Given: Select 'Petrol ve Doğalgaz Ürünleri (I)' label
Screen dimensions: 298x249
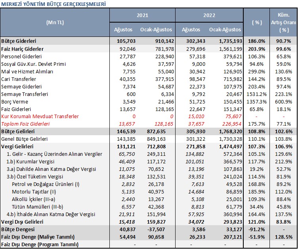Looking at the screenshot, I should pos(46,184).
